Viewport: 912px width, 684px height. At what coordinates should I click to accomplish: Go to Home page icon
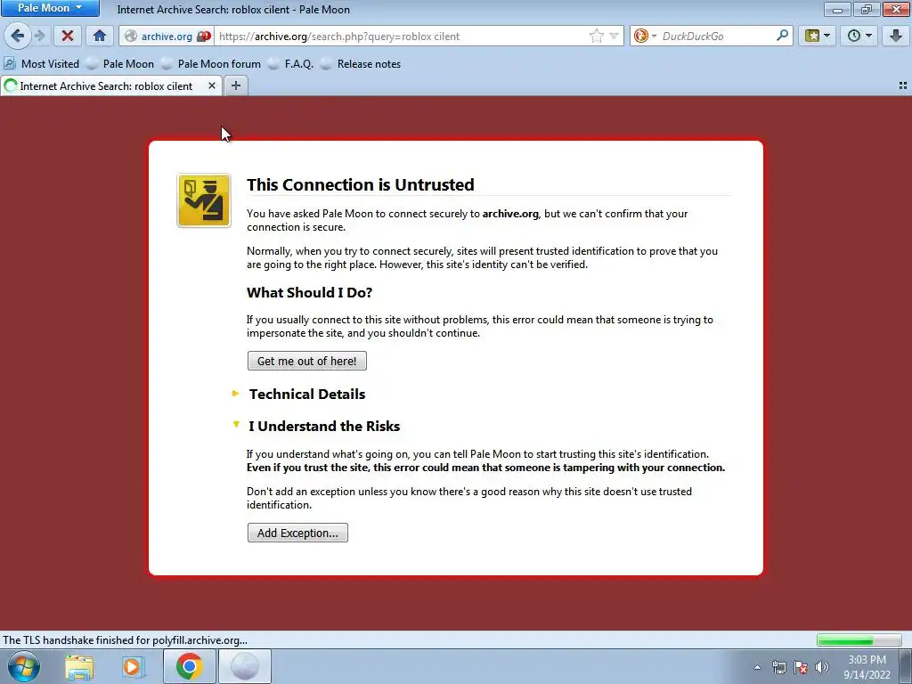point(100,36)
